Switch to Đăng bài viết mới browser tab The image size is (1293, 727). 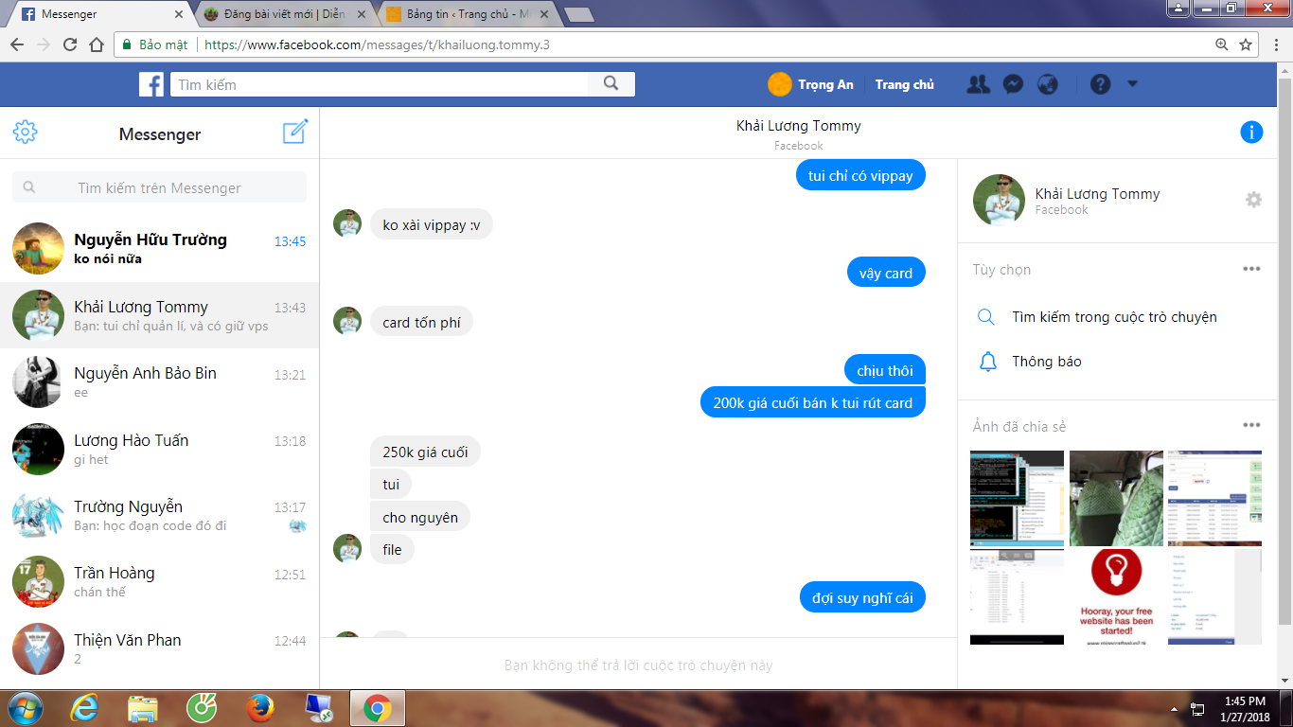[283, 14]
